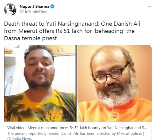
Task: Click the black divider between the two card photos
Action: click(x=76, y=83)
